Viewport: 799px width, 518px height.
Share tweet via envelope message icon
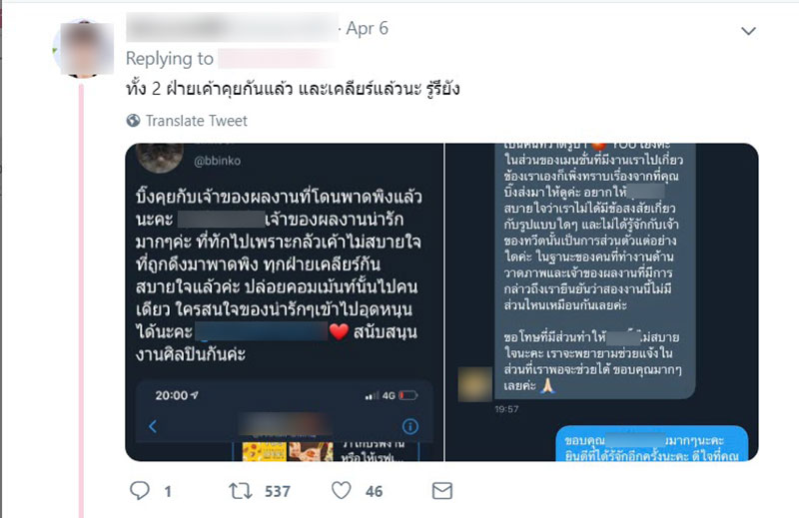click(441, 491)
